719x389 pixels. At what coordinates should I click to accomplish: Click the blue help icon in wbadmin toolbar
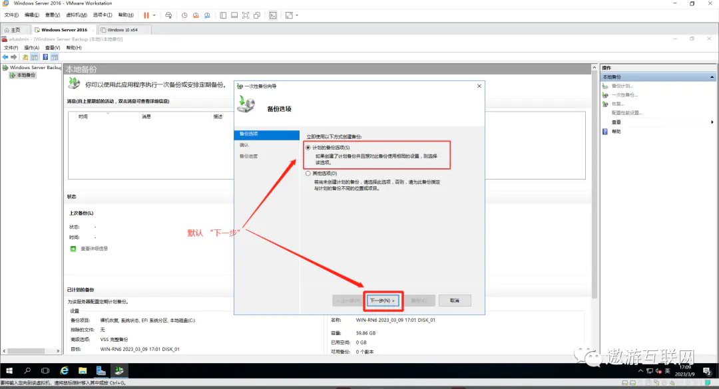[x=45, y=57]
